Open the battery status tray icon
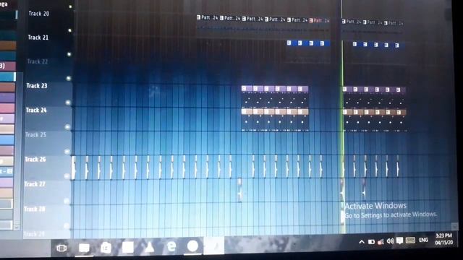The image size is (463, 260). pyautogui.click(x=371, y=242)
